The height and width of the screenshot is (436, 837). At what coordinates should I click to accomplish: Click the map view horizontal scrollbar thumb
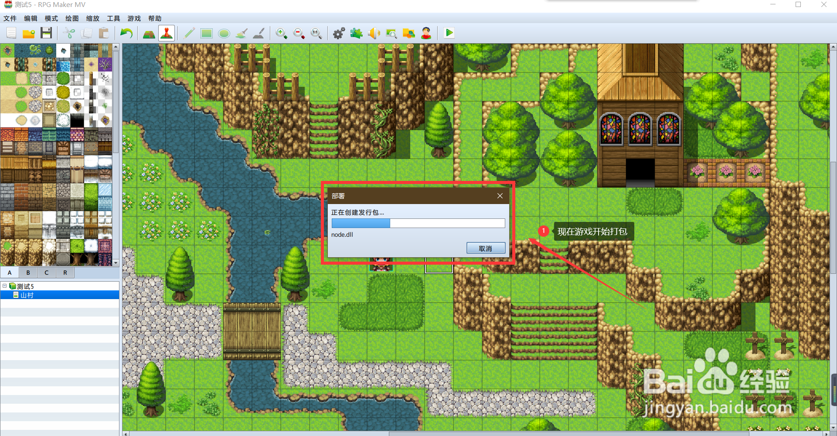point(568,434)
